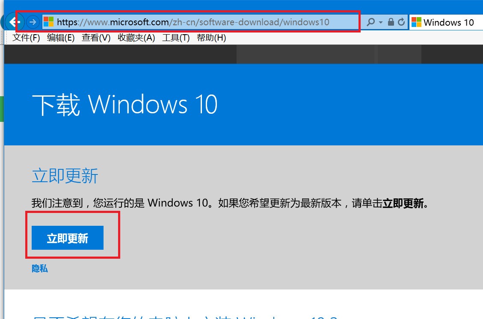Select the Windows 10 browser tab

(x=446, y=22)
